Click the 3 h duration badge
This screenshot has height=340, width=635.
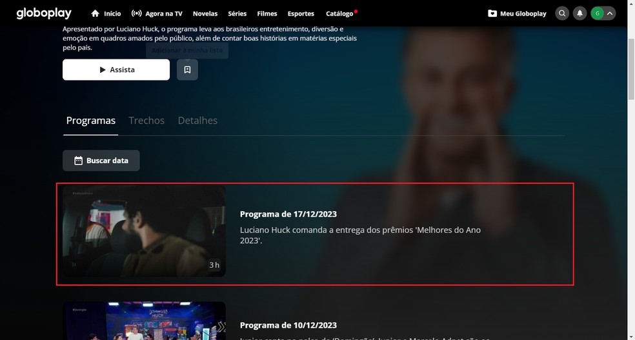click(x=214, y=265)
